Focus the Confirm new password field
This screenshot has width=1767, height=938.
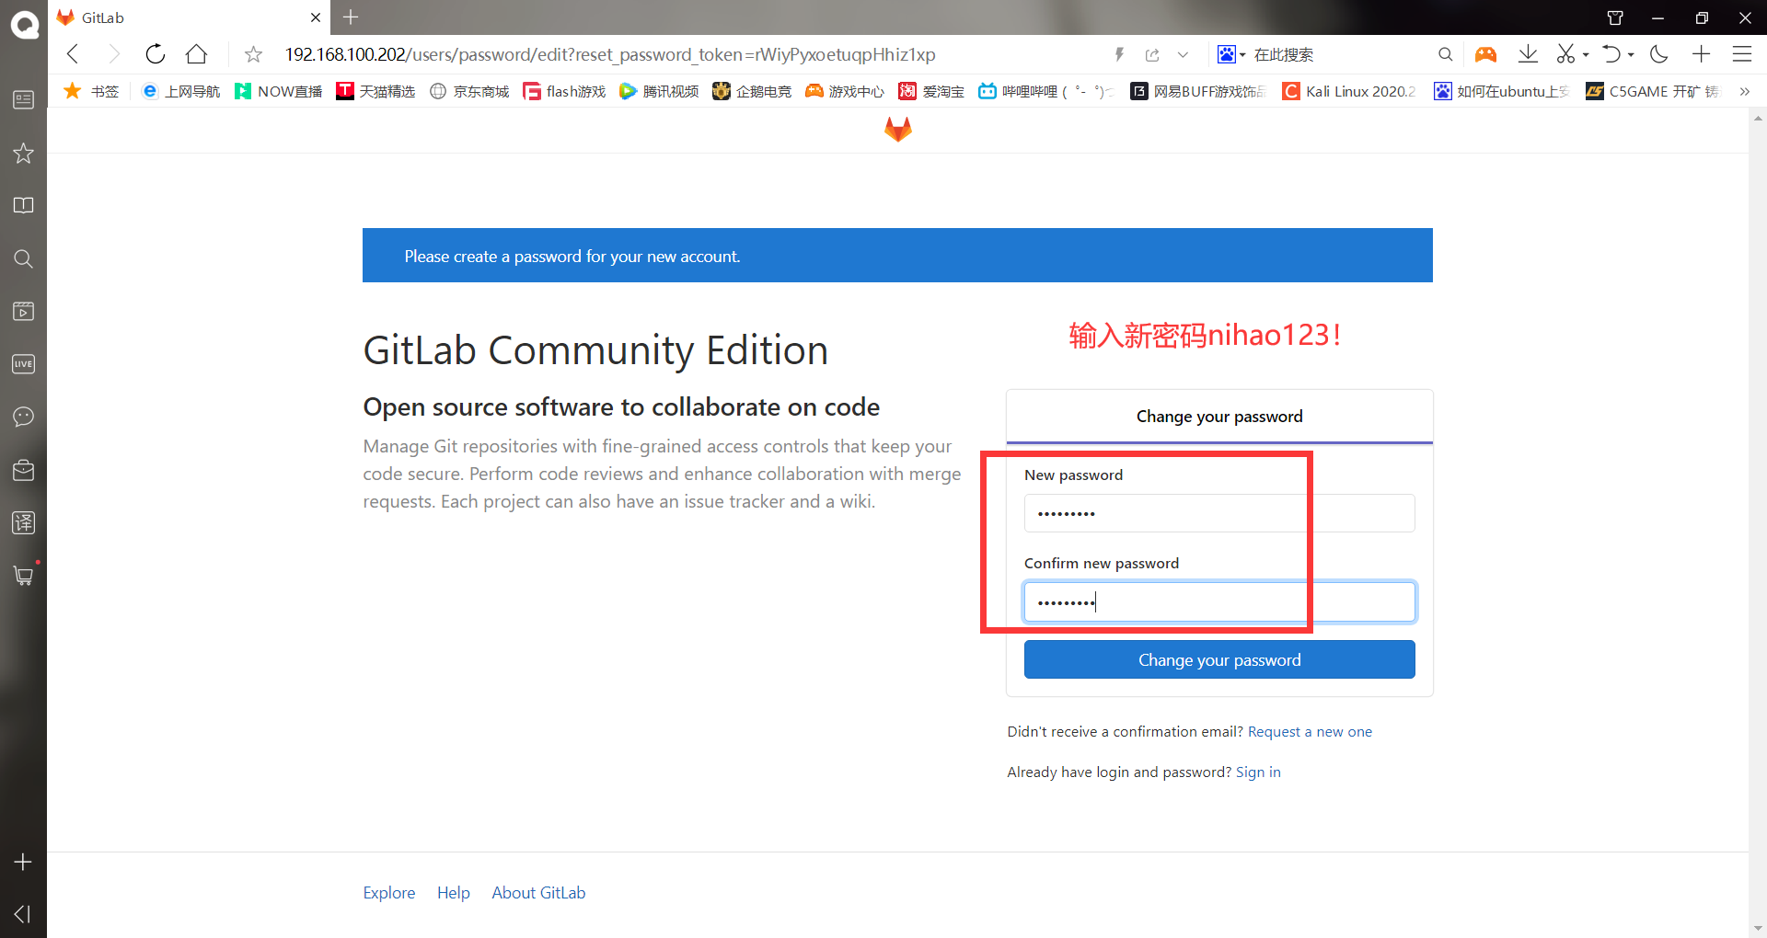[x=1219, y=601]
